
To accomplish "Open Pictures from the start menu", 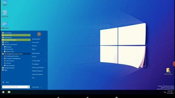I will click(34, 46).
